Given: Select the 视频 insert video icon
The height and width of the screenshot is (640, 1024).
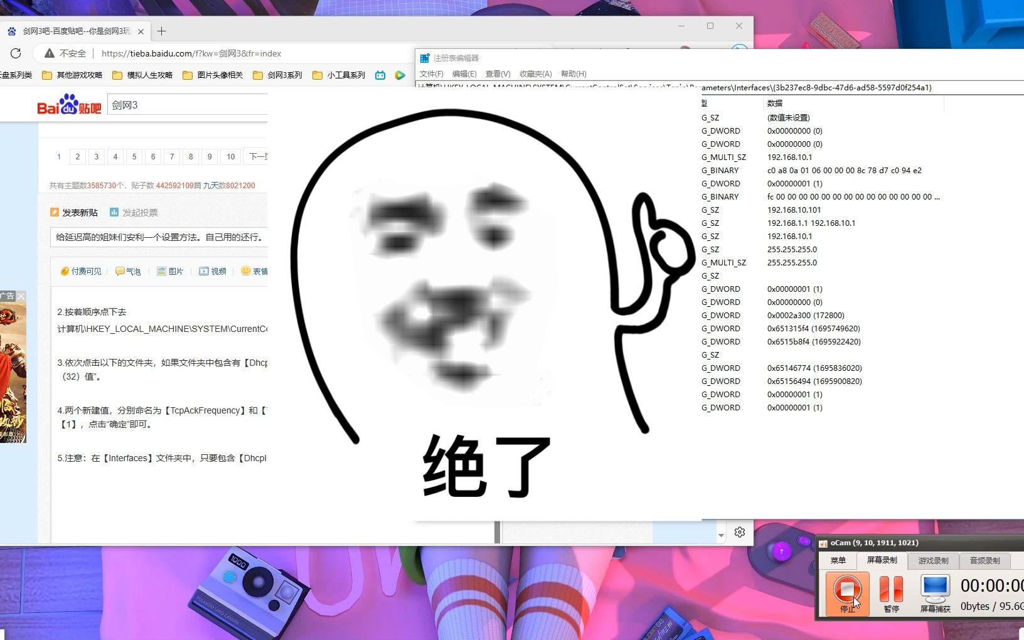Looking at the screenshot, I should coord(204,272).
